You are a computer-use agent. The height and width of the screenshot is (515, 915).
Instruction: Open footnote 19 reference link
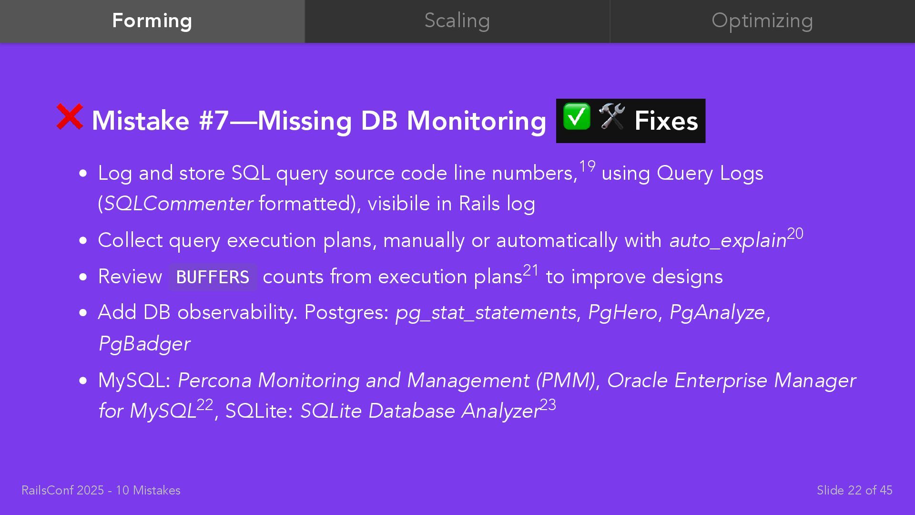tap(587, 166)
